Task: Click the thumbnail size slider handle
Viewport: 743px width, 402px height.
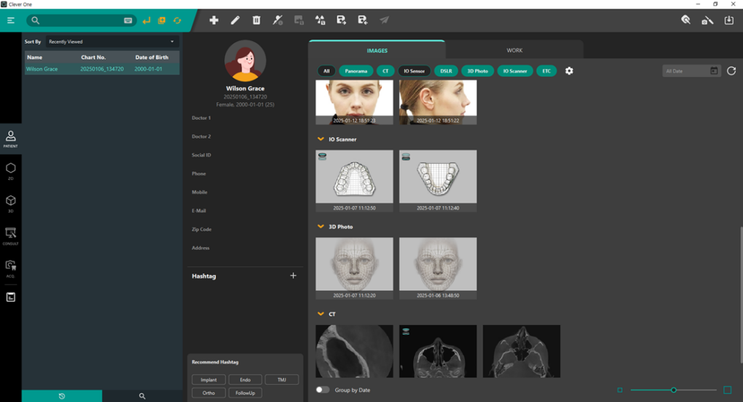Action: click(673, 390)
